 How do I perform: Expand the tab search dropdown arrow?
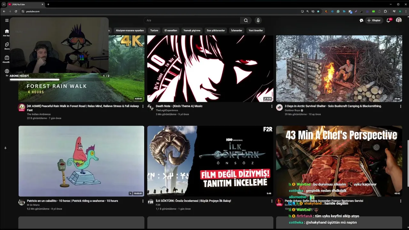coord(4,4)
